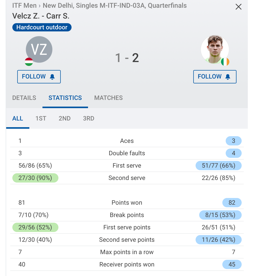Click the Hungary flag icon
This screenshot has width=254, height=276.
point(29,62)
